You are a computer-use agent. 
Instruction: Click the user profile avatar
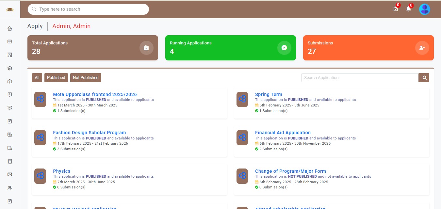(x=424, y=9)
